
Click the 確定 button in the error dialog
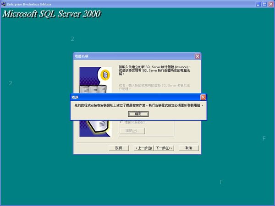coord(138,114)
